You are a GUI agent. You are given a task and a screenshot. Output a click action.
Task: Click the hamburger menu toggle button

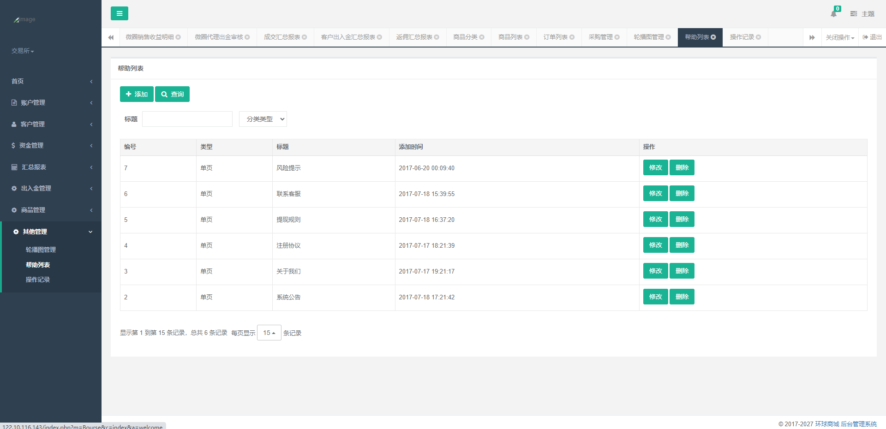click(x=119, y=13)
